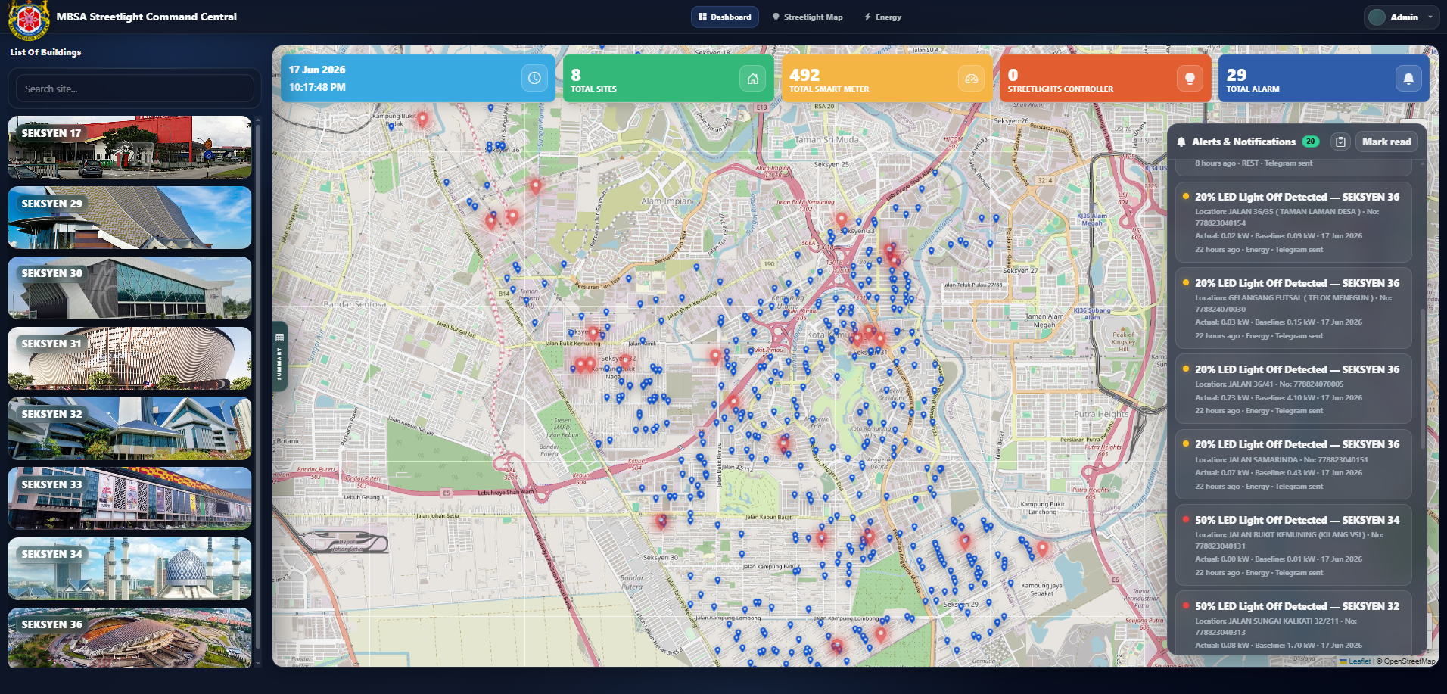Open the 29 Total Alarm card
Screen dimensions: 1447x694
1324,78
